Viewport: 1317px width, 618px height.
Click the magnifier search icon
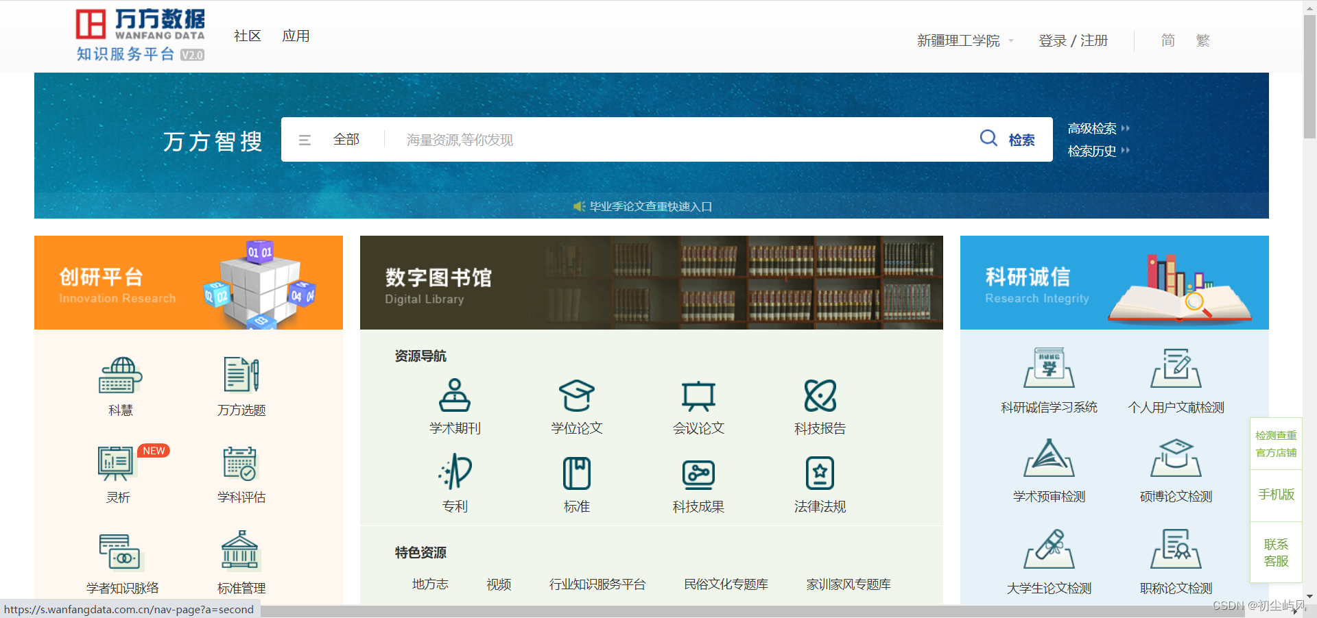click(x=988, y=138)
